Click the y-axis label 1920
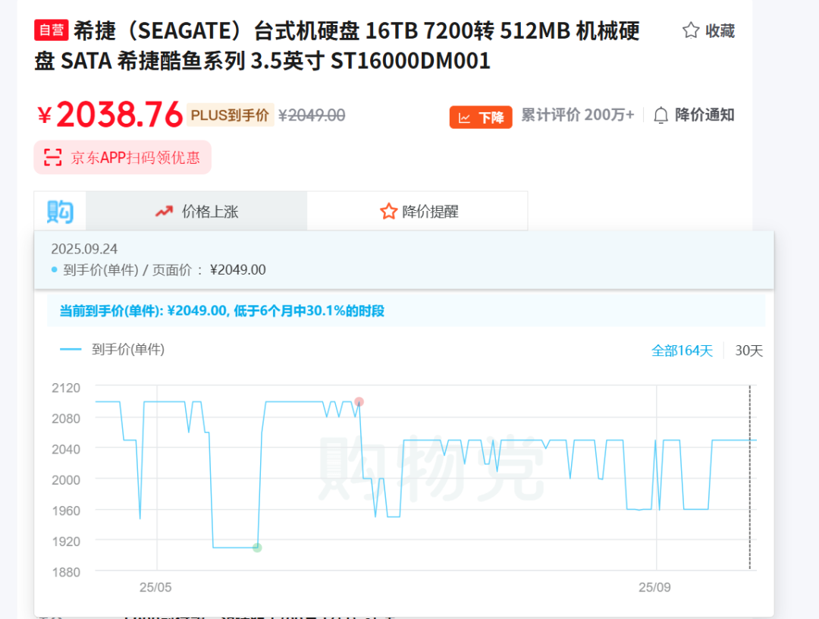 (x=66, y=541)
